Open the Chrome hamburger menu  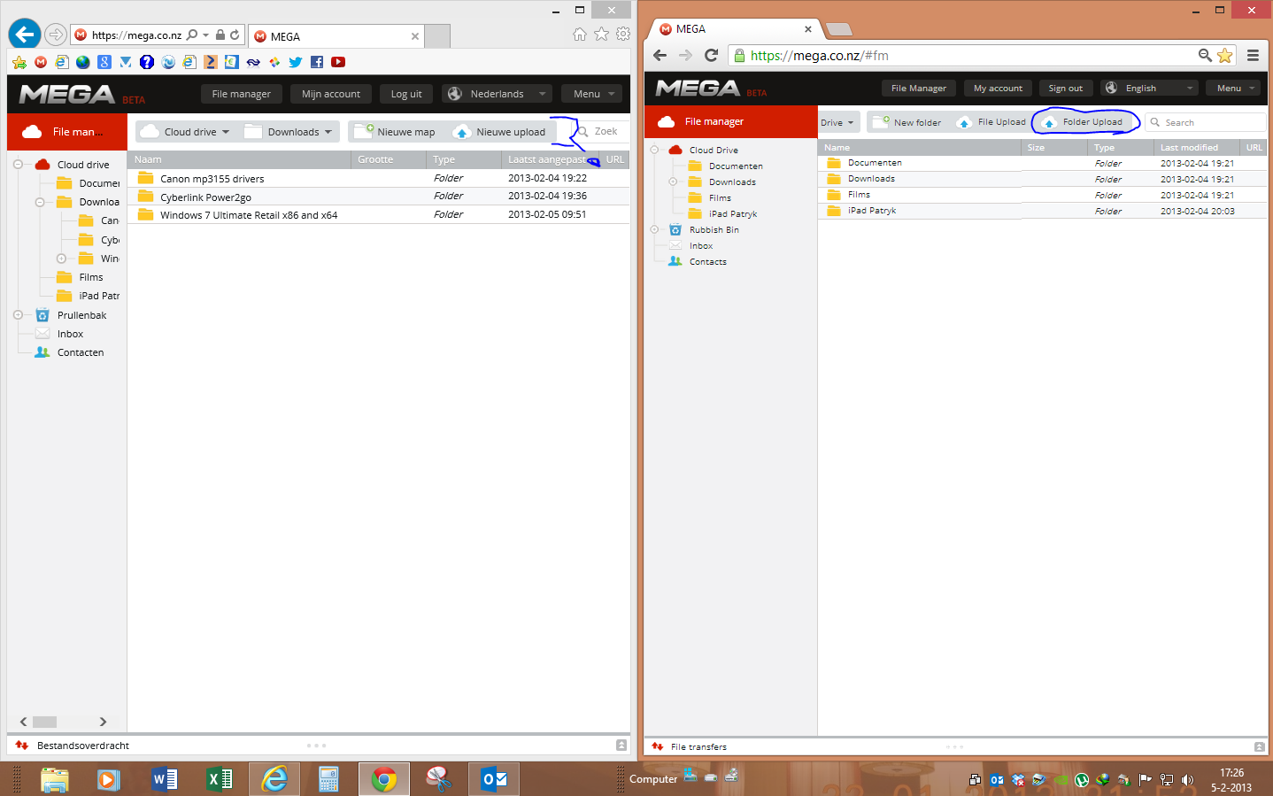point(1253,55)
